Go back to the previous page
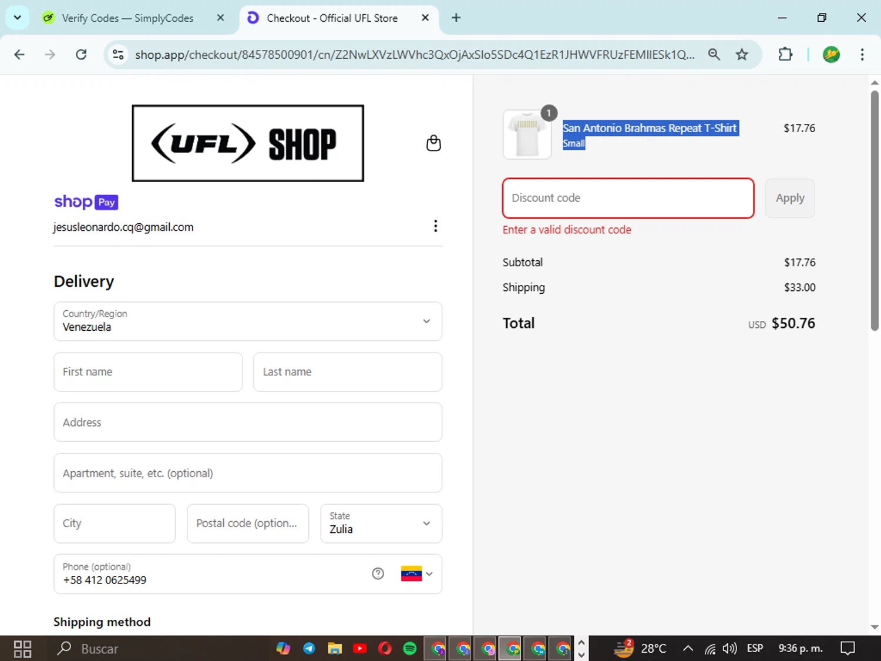Viewport: 881px width, 661px height. (19, 55)
